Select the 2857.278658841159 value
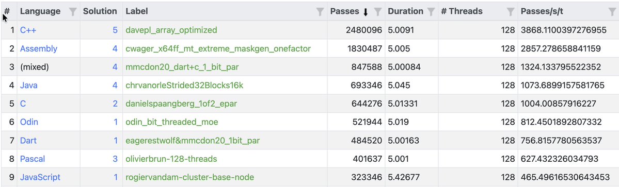 point(561,48)
